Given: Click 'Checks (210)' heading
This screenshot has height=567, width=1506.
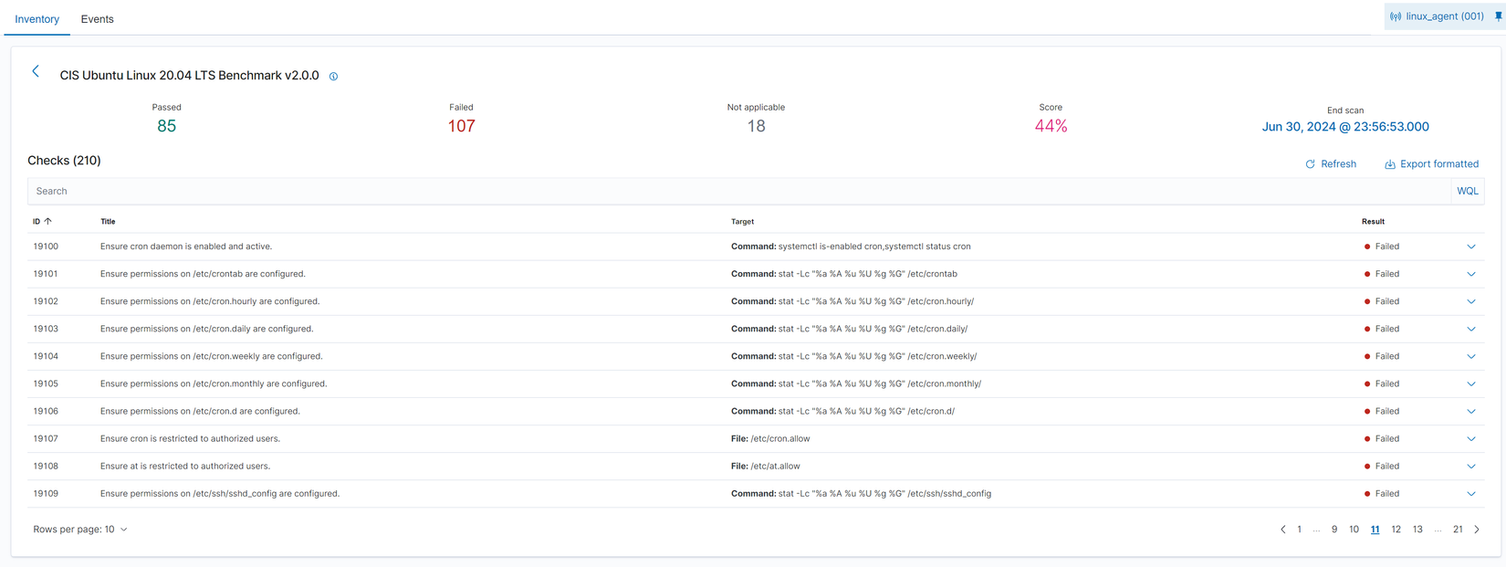Looking at the screenshot, I should click(64, 161).
